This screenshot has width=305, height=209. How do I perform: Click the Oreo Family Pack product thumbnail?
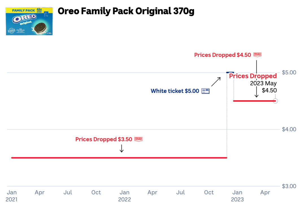(x=29, y=21)
